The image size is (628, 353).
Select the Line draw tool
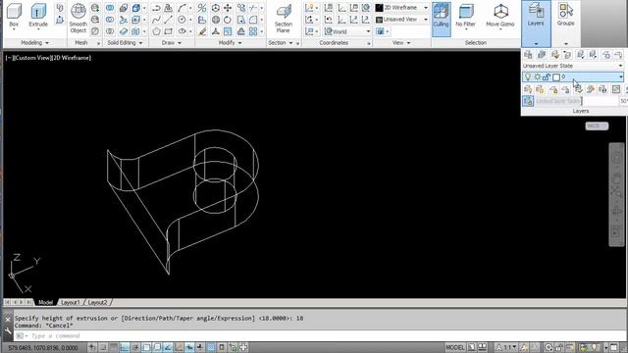click(169, 20)
